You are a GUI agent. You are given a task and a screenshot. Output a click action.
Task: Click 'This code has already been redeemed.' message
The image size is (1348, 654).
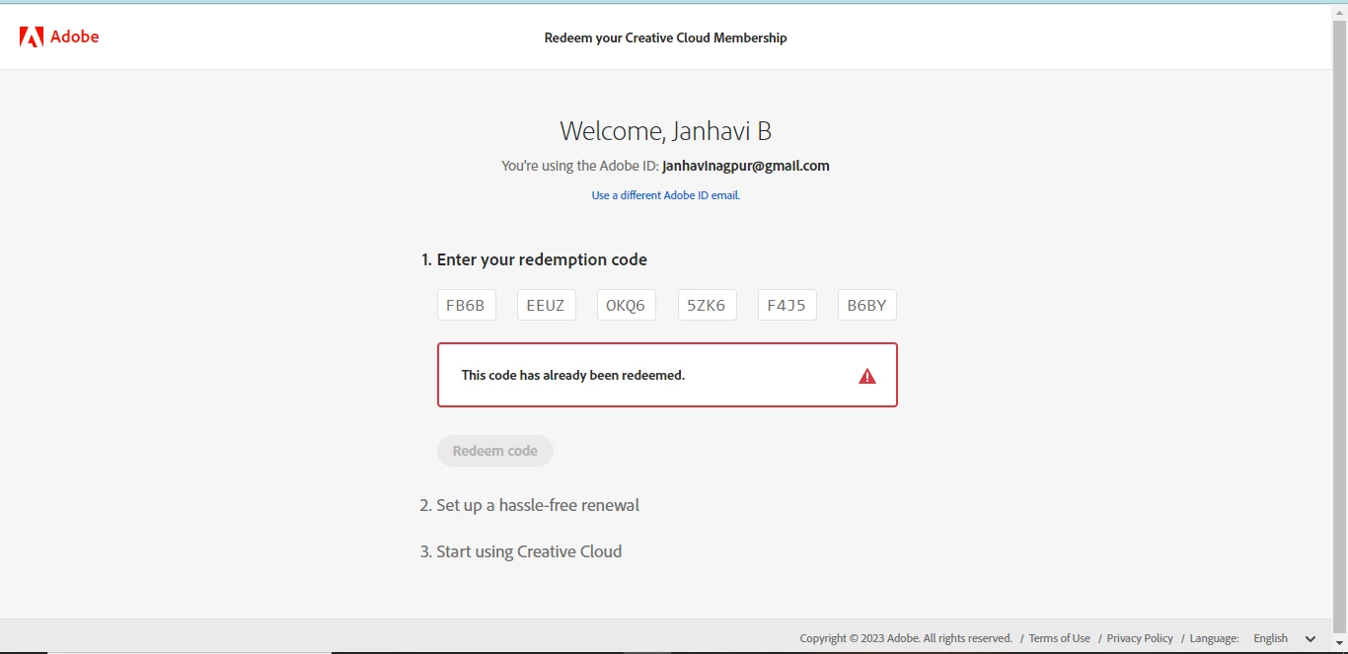573,375
